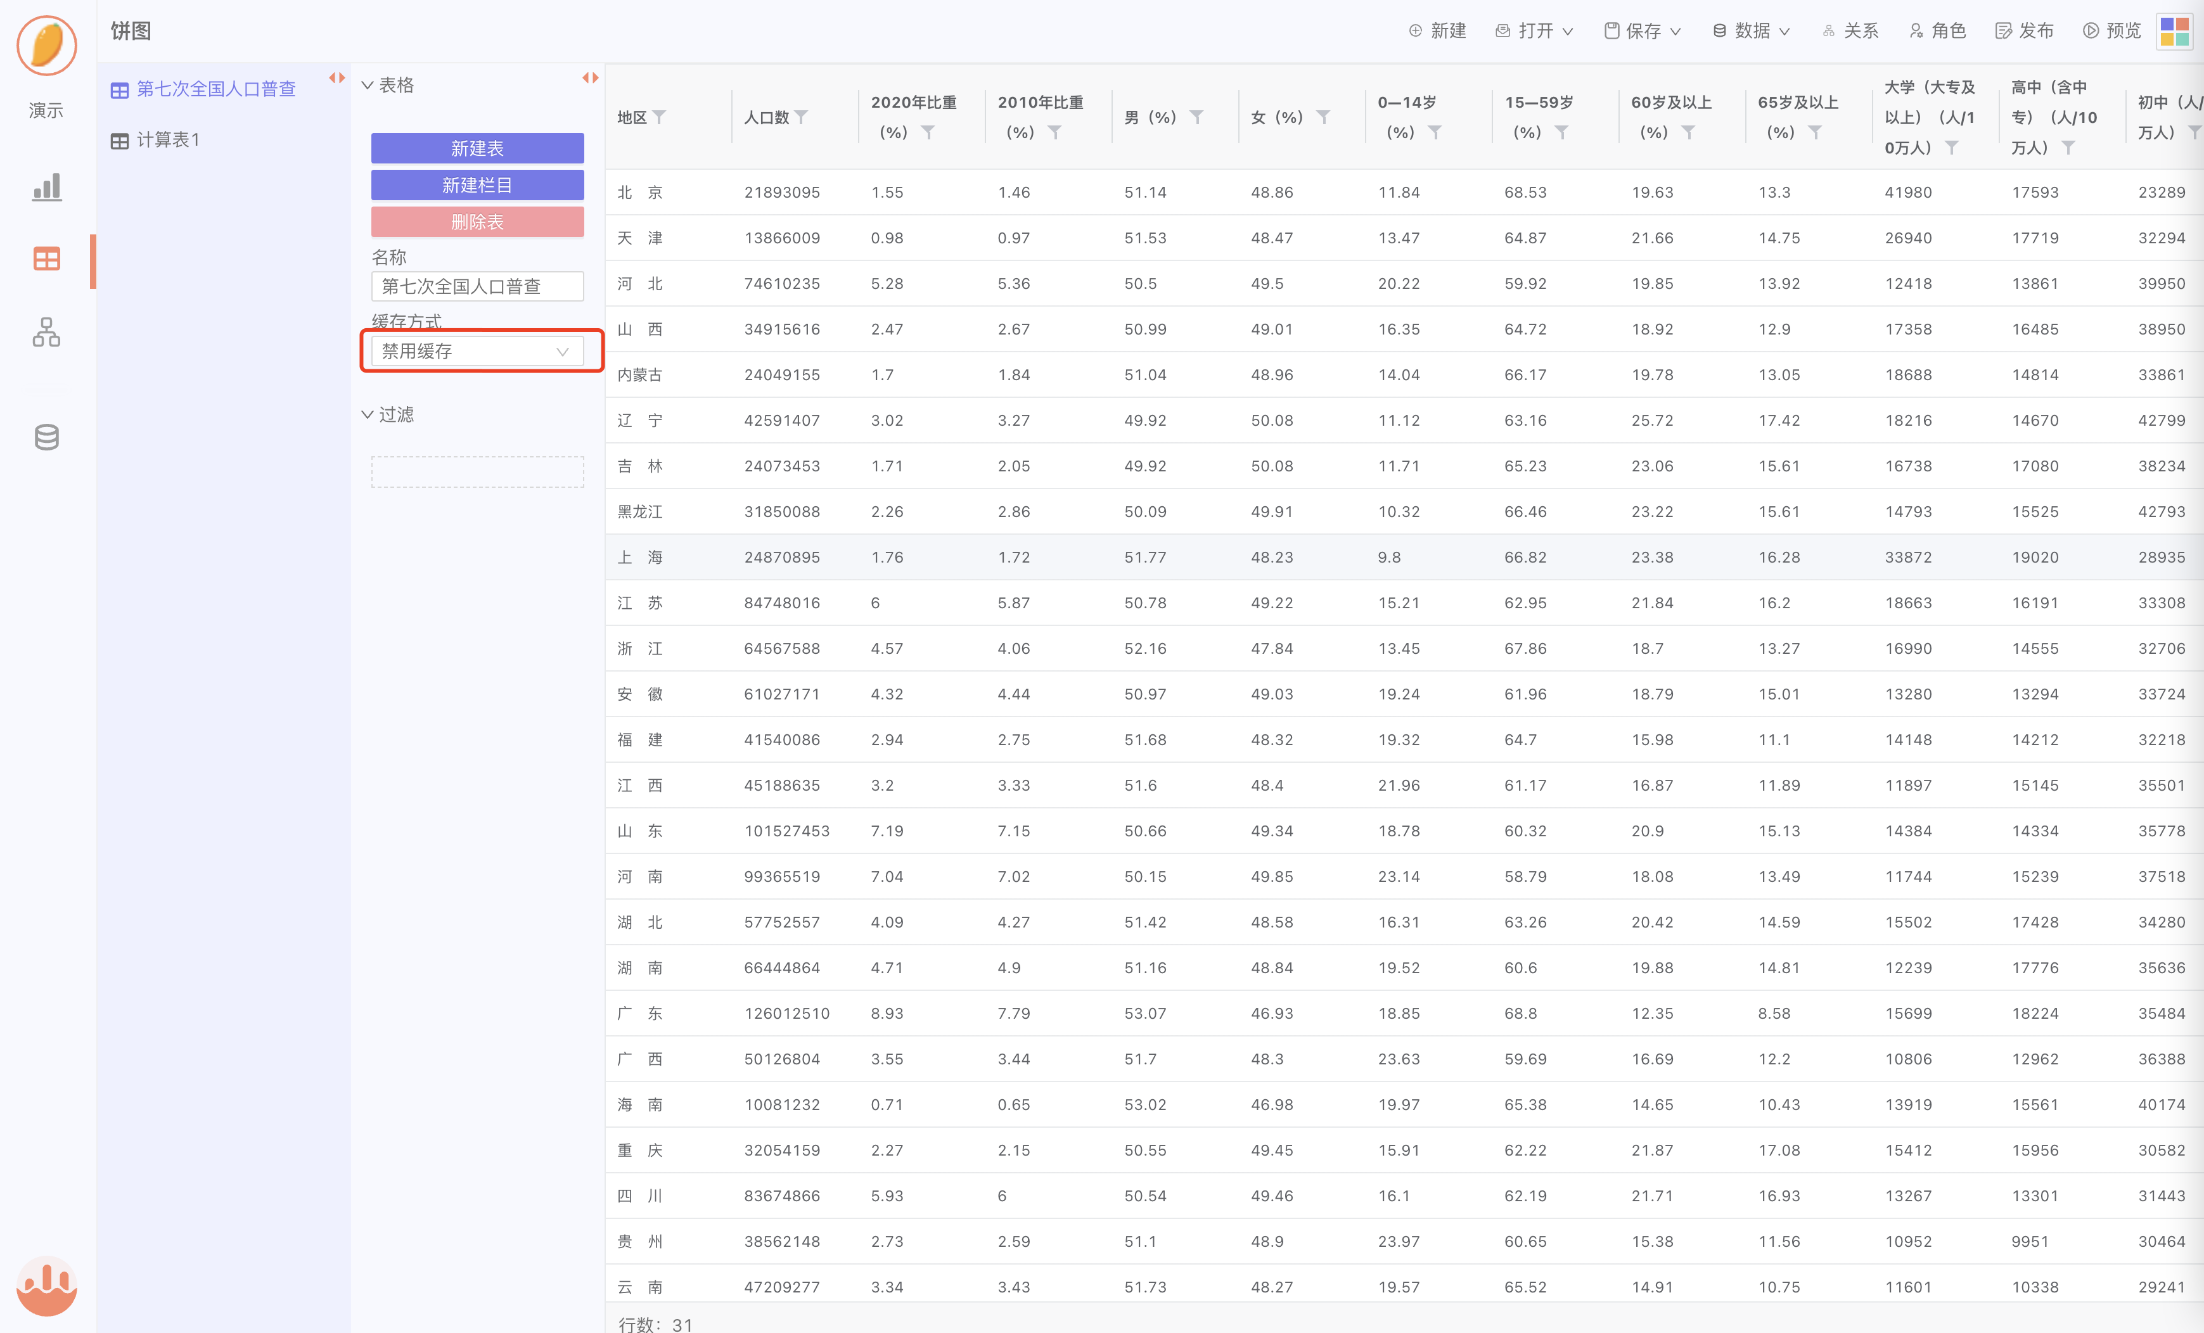This screenshot has height=1333, width=2204.
Task: Open the database section in sidebar
Action: coord(46,437)
